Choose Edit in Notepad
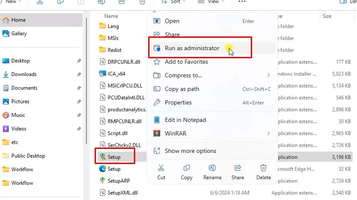Screen dimensions: 357x200 [185, 120]
